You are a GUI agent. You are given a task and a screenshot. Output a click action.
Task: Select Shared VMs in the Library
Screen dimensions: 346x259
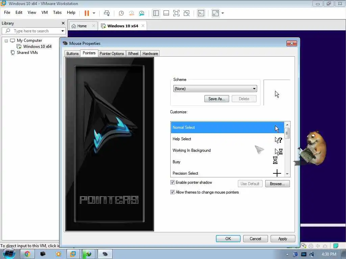coord(27,53)
